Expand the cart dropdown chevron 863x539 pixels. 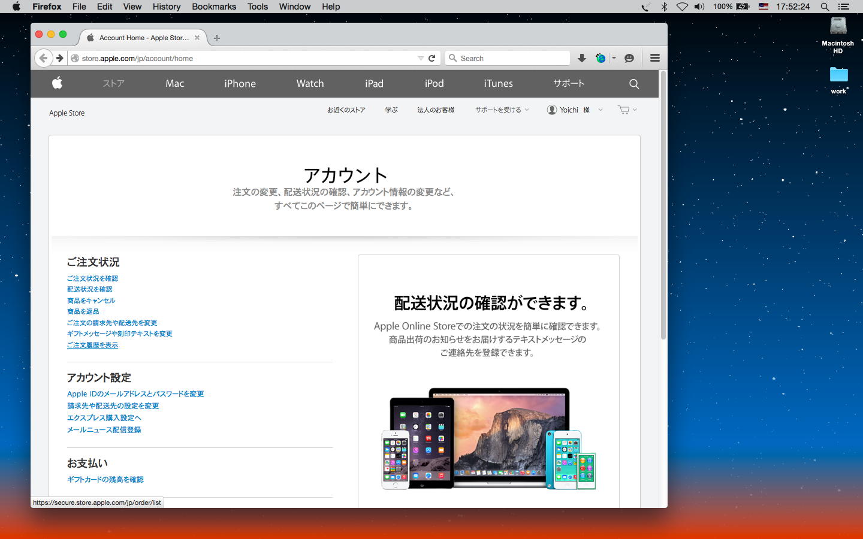click(x=635, y=110)
